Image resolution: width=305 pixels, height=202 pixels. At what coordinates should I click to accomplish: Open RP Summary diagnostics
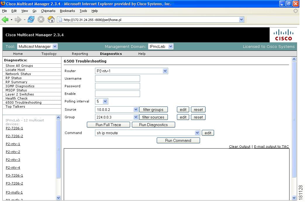click(16, 82)
